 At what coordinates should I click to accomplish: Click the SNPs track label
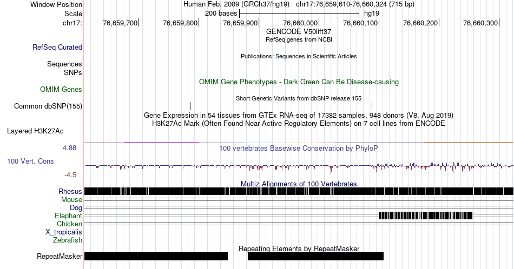coord(73,72)
